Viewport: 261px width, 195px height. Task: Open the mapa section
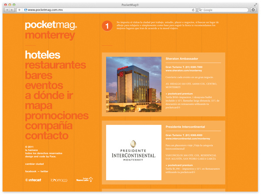pyautogui.click(x=39, y=106)
